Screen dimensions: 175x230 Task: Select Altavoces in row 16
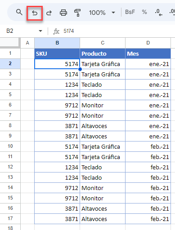(103, 208)
